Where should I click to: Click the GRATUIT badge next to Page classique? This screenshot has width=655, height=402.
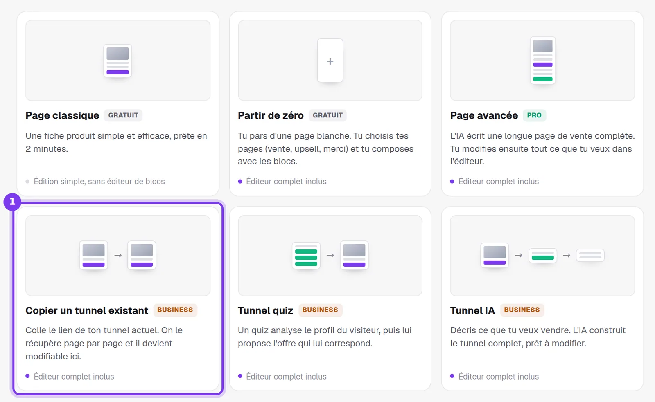point(123,115)
